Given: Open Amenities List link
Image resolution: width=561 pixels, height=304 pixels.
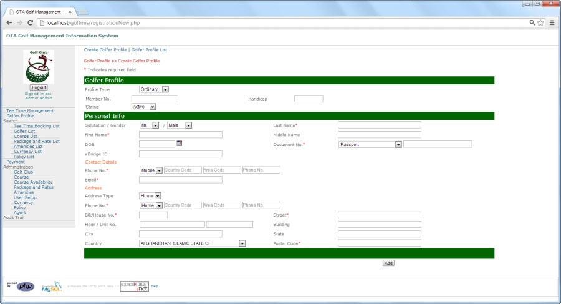Looking at the screenshot, I should (28, 146).
